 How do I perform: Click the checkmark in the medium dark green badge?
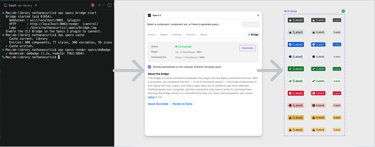(x=313, y=69)
